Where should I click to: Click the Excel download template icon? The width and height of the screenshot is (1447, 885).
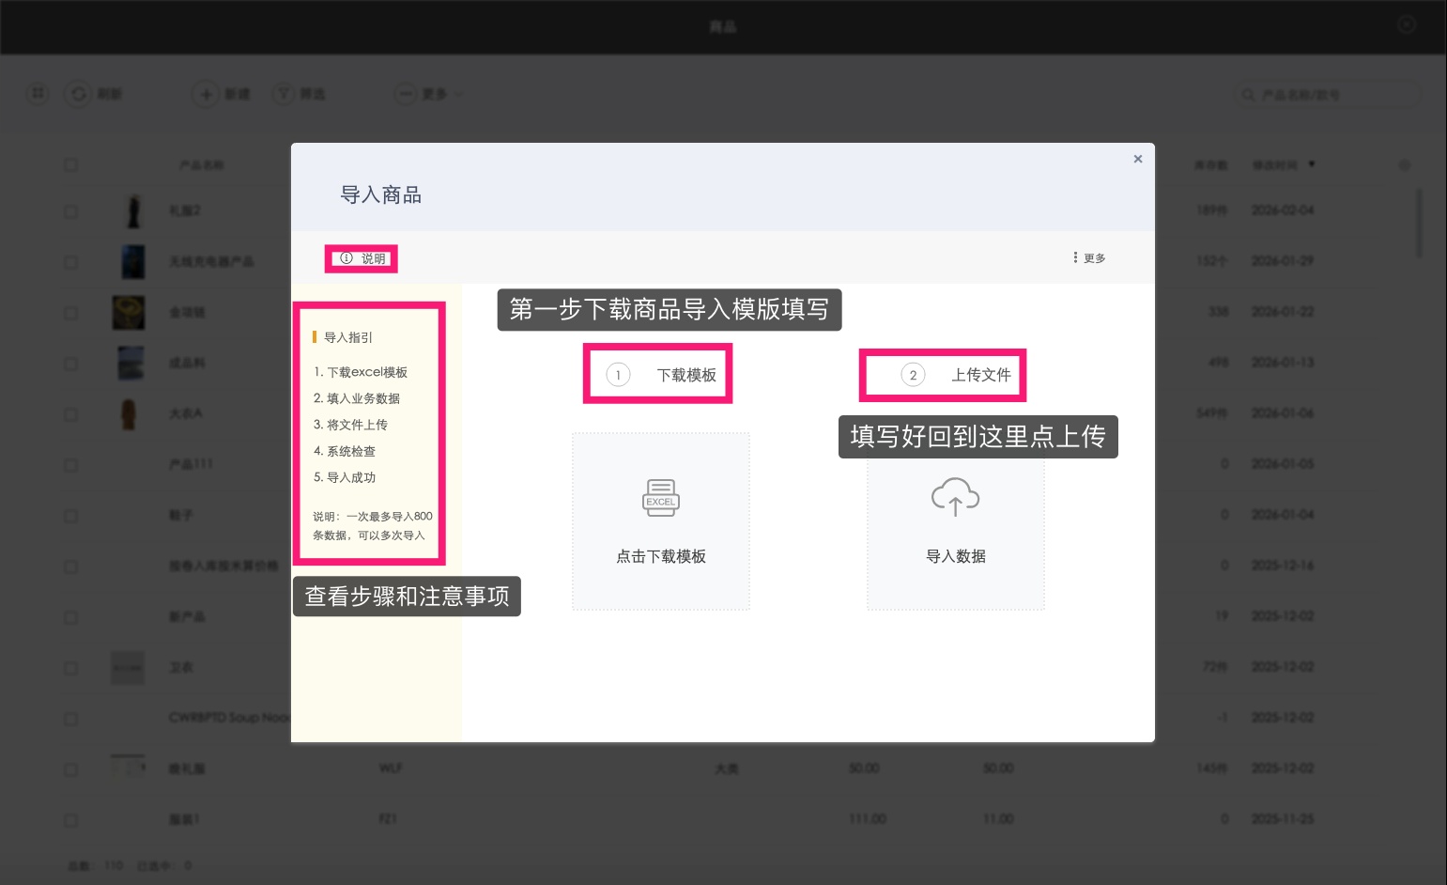[x=660, y=498]
